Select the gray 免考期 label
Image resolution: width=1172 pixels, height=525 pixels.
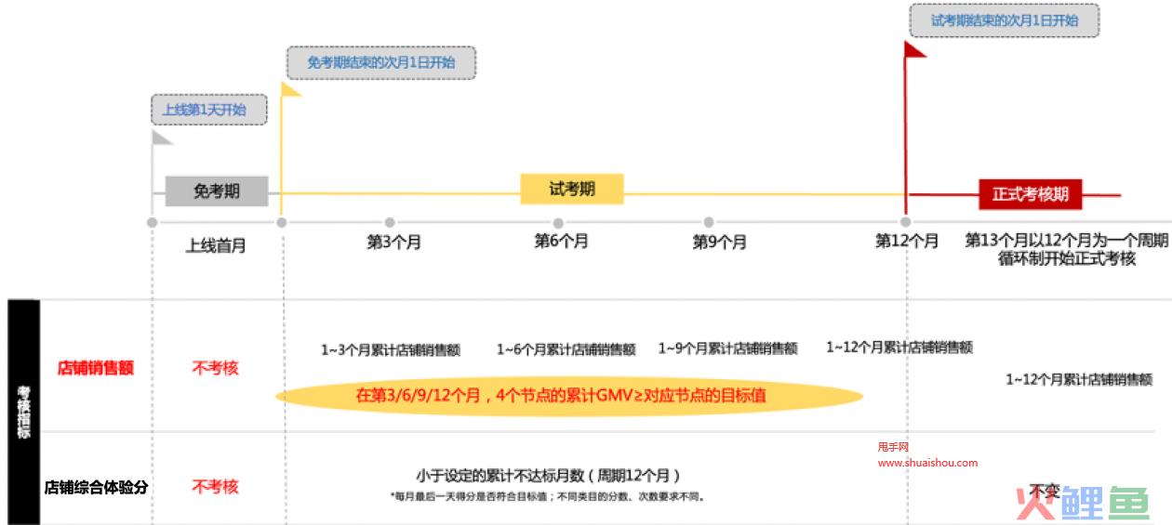pyautogui.click(x=217, y=191)
